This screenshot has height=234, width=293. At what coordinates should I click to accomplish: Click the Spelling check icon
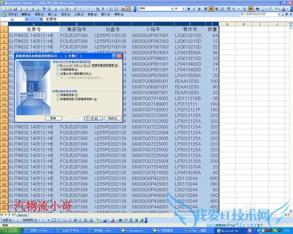point(44,9)
